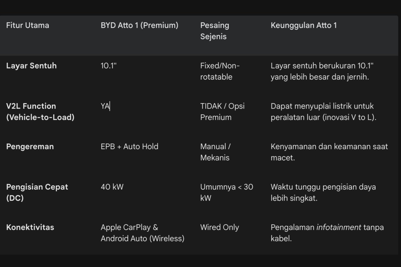Click the 'Apple CarPlay & Android Auto (Wireless)' cell
The width and height of the screenshot is (401, 267).
(142, 233)
